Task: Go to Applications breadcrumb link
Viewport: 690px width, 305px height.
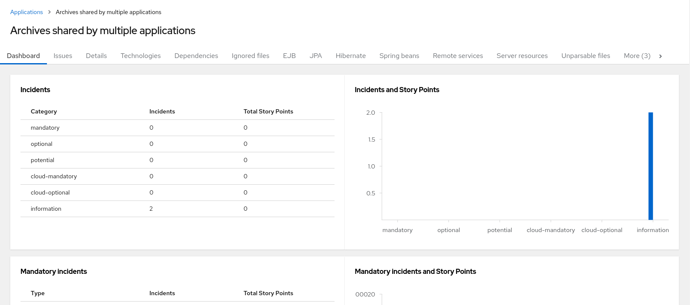Action: click(x=26, y=12)
